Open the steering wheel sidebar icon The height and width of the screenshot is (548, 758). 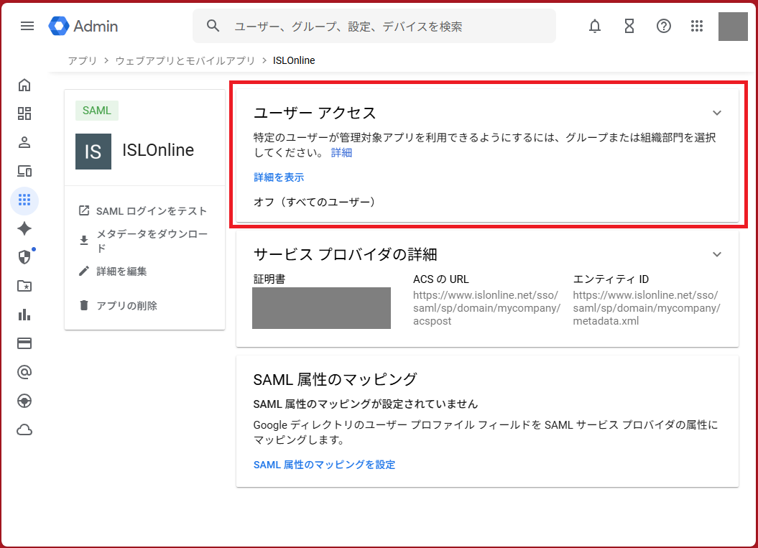[x=24, y=401]
